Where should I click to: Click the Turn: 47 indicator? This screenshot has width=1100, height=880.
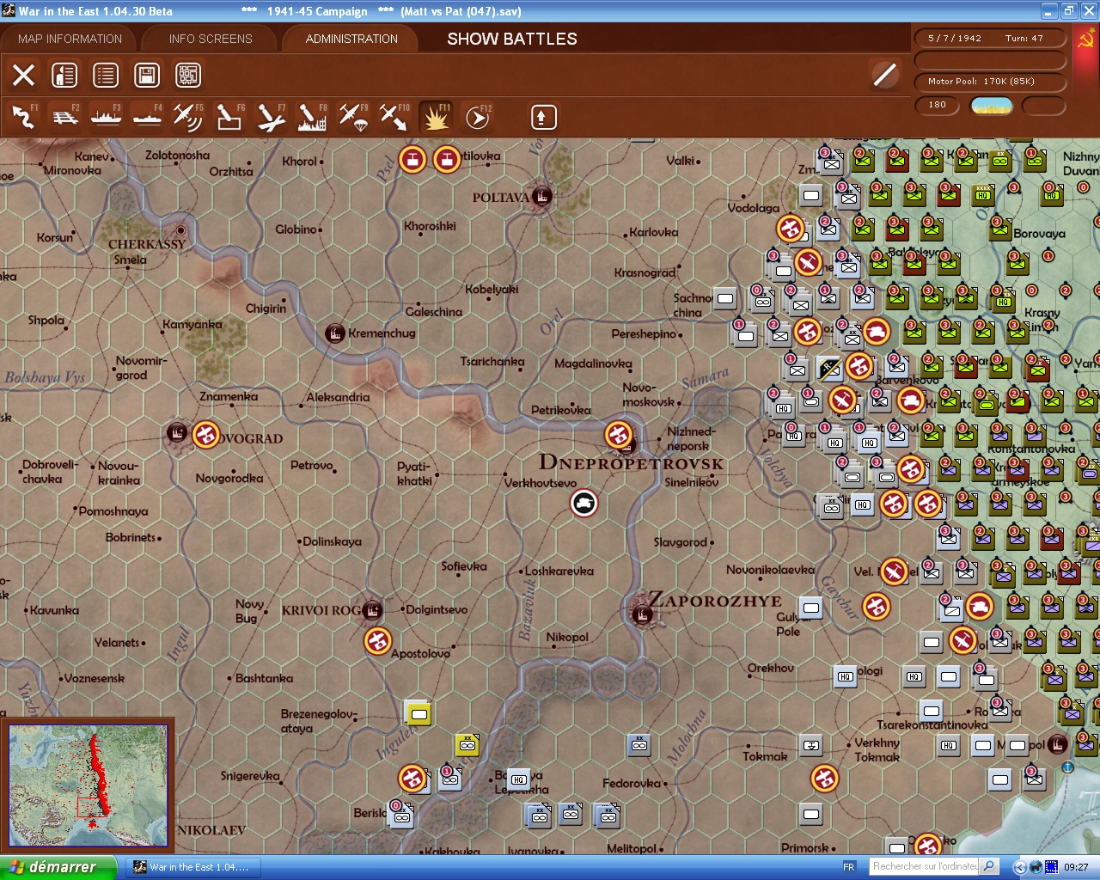click(x=1024, y=38)
